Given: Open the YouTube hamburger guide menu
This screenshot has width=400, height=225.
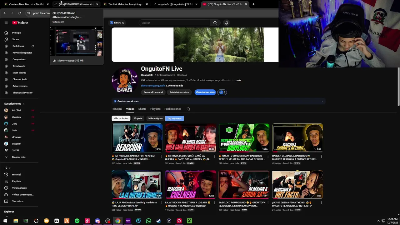Looking at the screenshot, I should pos(6,23).
